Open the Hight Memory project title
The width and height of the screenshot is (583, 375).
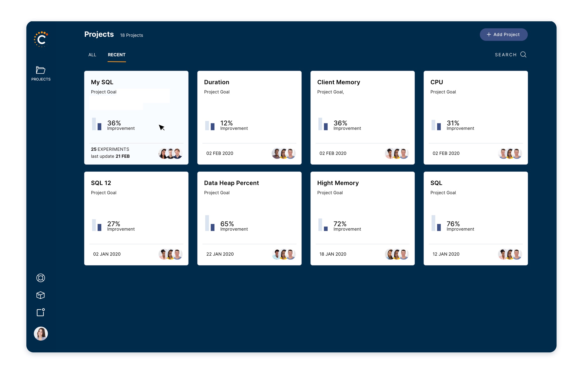point(338,183)
